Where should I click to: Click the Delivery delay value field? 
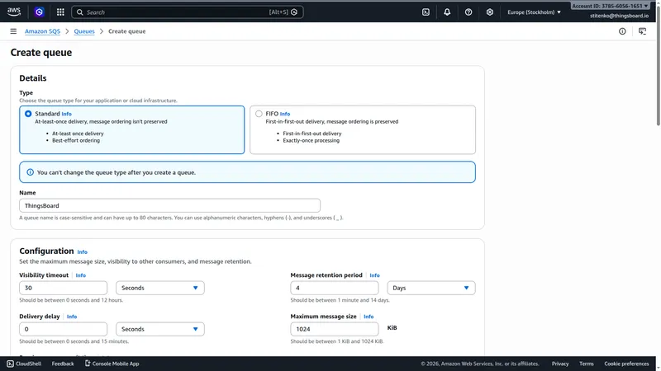tap(64, 329)
